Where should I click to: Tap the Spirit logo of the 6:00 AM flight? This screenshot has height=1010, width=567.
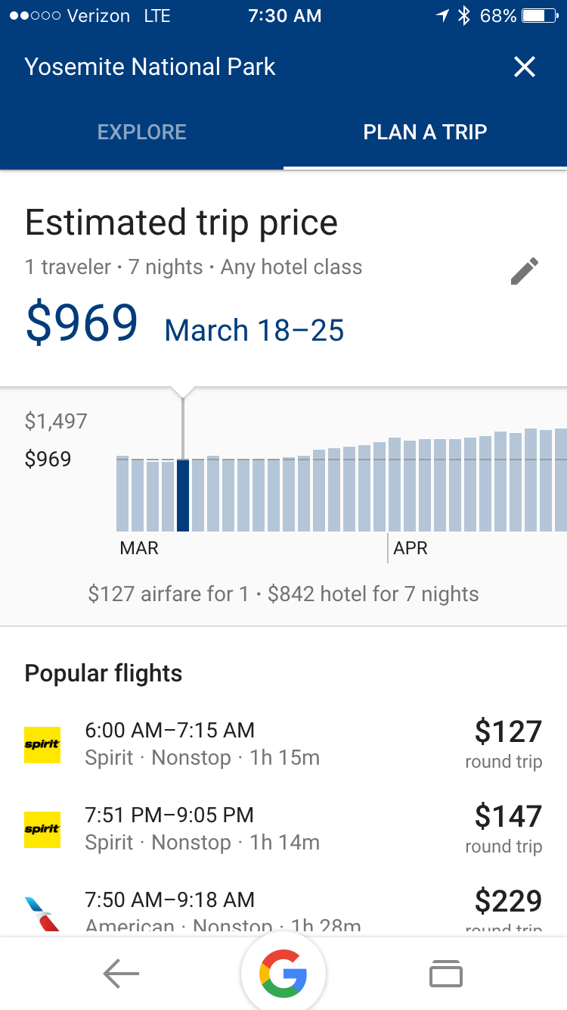pos(42,744)
